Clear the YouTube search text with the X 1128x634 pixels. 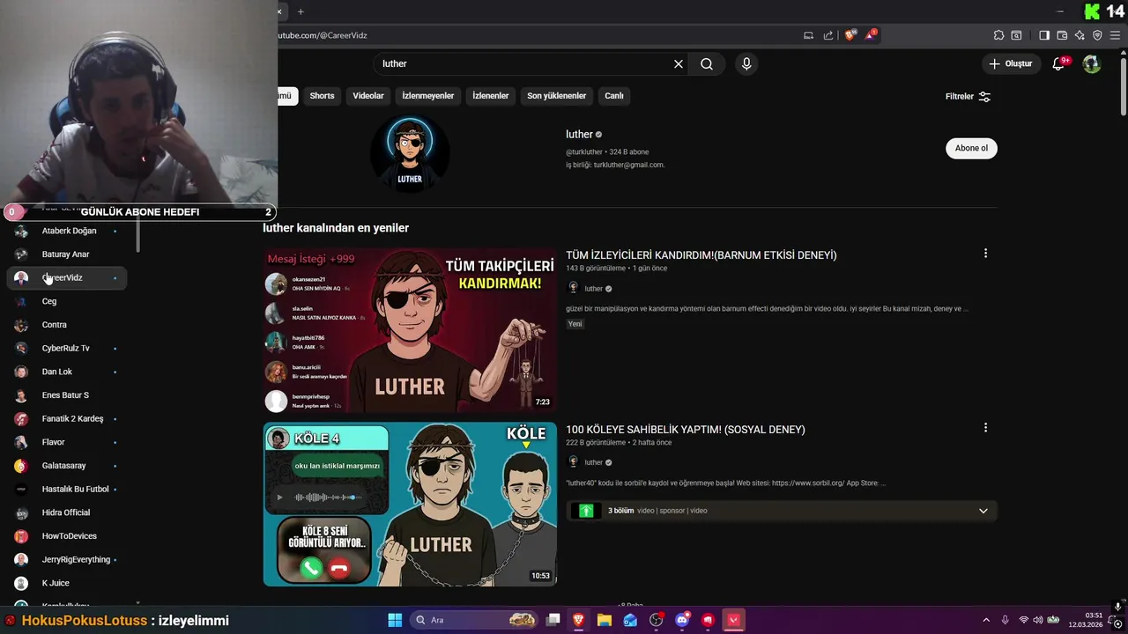coord(679,64)
